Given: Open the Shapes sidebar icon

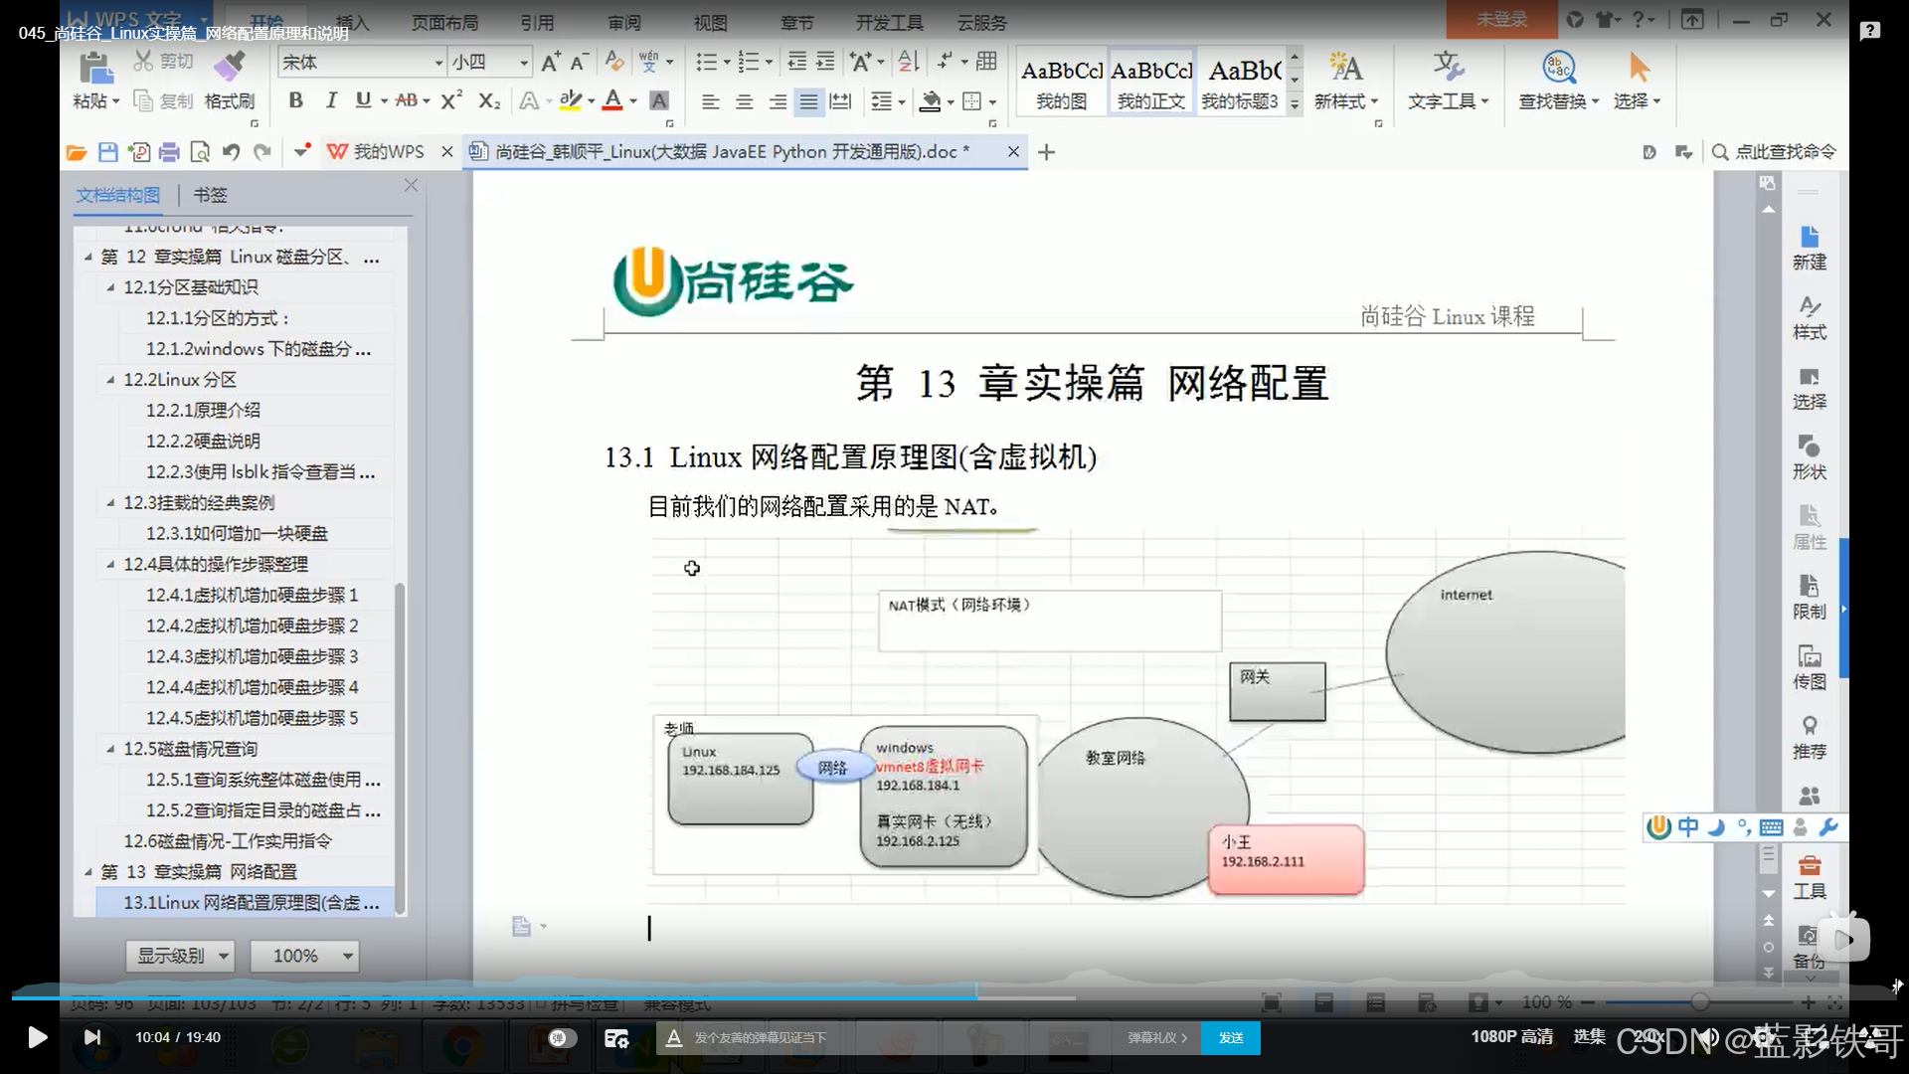Looking at the screenshot, I should 1809,456.
